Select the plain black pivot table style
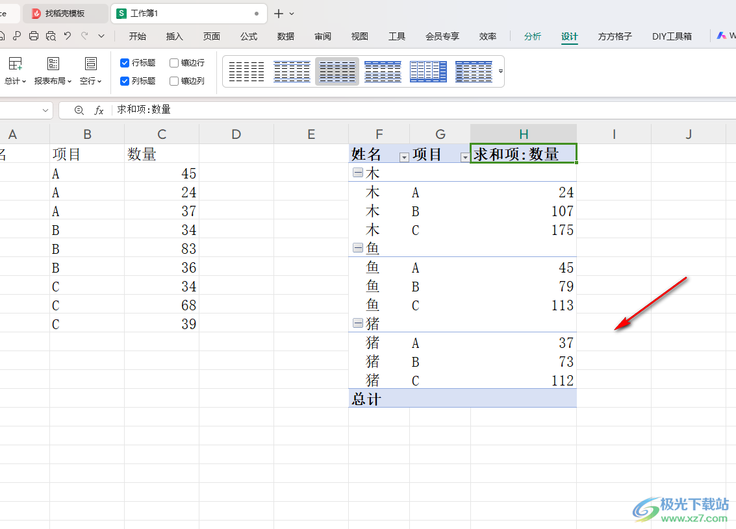This screenshot has height=529, width=736. (246, 72)
